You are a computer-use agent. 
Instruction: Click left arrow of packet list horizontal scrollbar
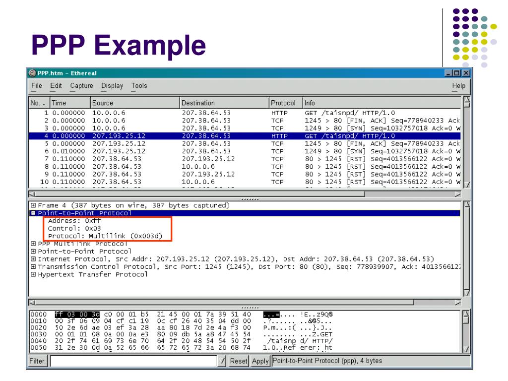tap(32, 194)
